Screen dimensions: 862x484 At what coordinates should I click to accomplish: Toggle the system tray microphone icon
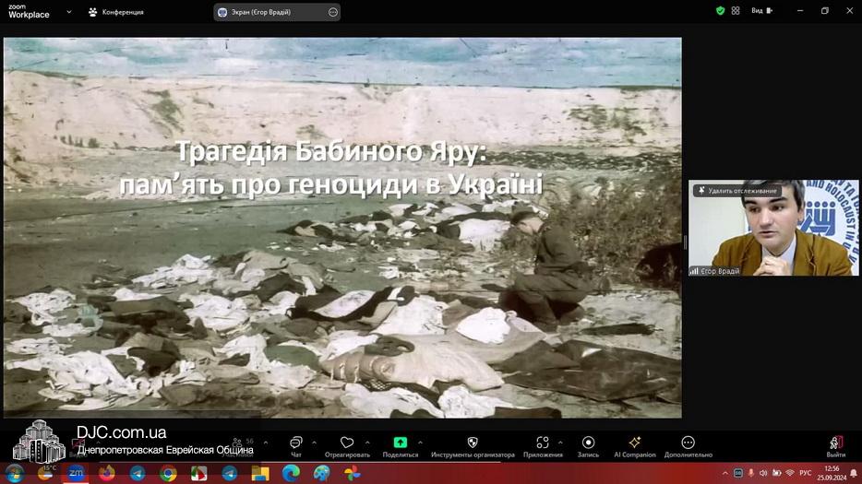pos(750,473)
